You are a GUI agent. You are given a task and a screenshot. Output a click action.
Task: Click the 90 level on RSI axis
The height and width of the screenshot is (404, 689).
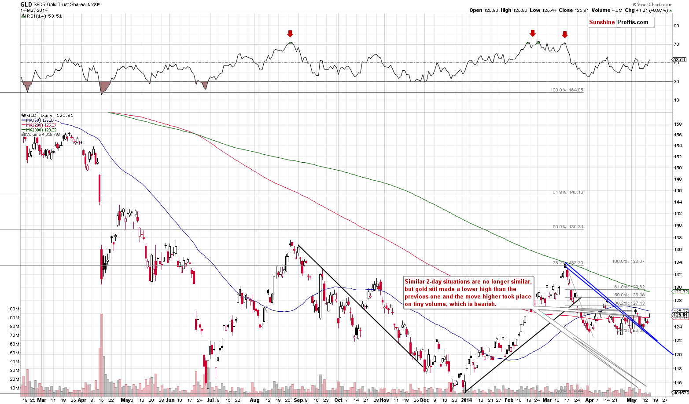pos(677,26)
